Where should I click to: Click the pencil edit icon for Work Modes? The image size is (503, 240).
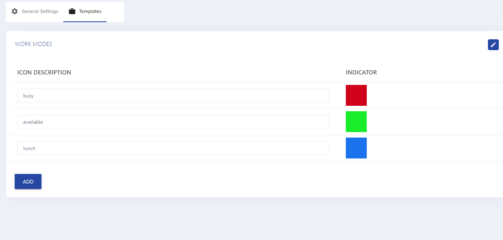pos(493,45)
